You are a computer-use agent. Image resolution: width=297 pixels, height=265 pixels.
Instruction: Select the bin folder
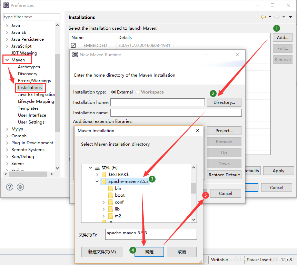[118, 188]
